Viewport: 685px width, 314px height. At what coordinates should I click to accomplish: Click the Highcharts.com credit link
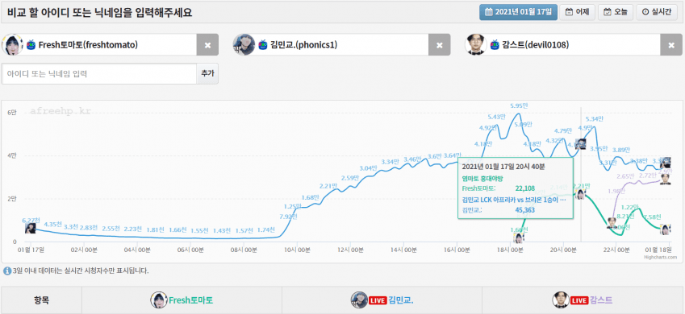[661, 258]
